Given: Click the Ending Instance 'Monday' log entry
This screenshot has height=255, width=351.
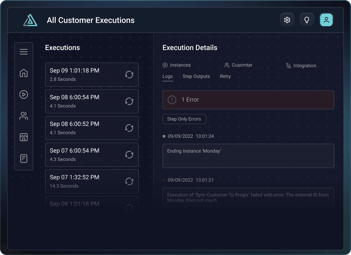Looking at the screenshot, I should click(x=248, y=156).
